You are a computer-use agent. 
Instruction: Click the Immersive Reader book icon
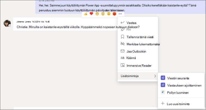pos(123,65)
